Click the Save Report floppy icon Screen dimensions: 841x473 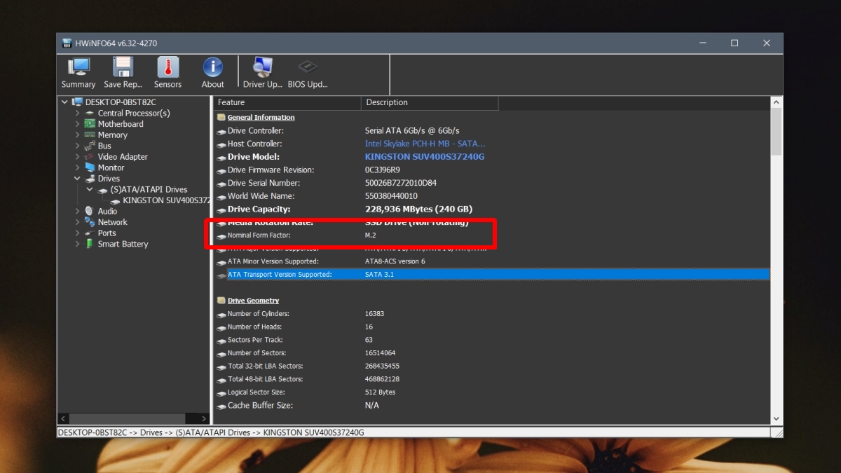tap(123, 67)
